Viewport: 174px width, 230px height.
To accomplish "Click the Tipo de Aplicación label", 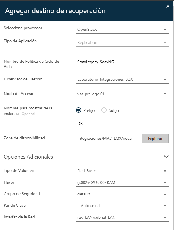I will click(20, 41).
